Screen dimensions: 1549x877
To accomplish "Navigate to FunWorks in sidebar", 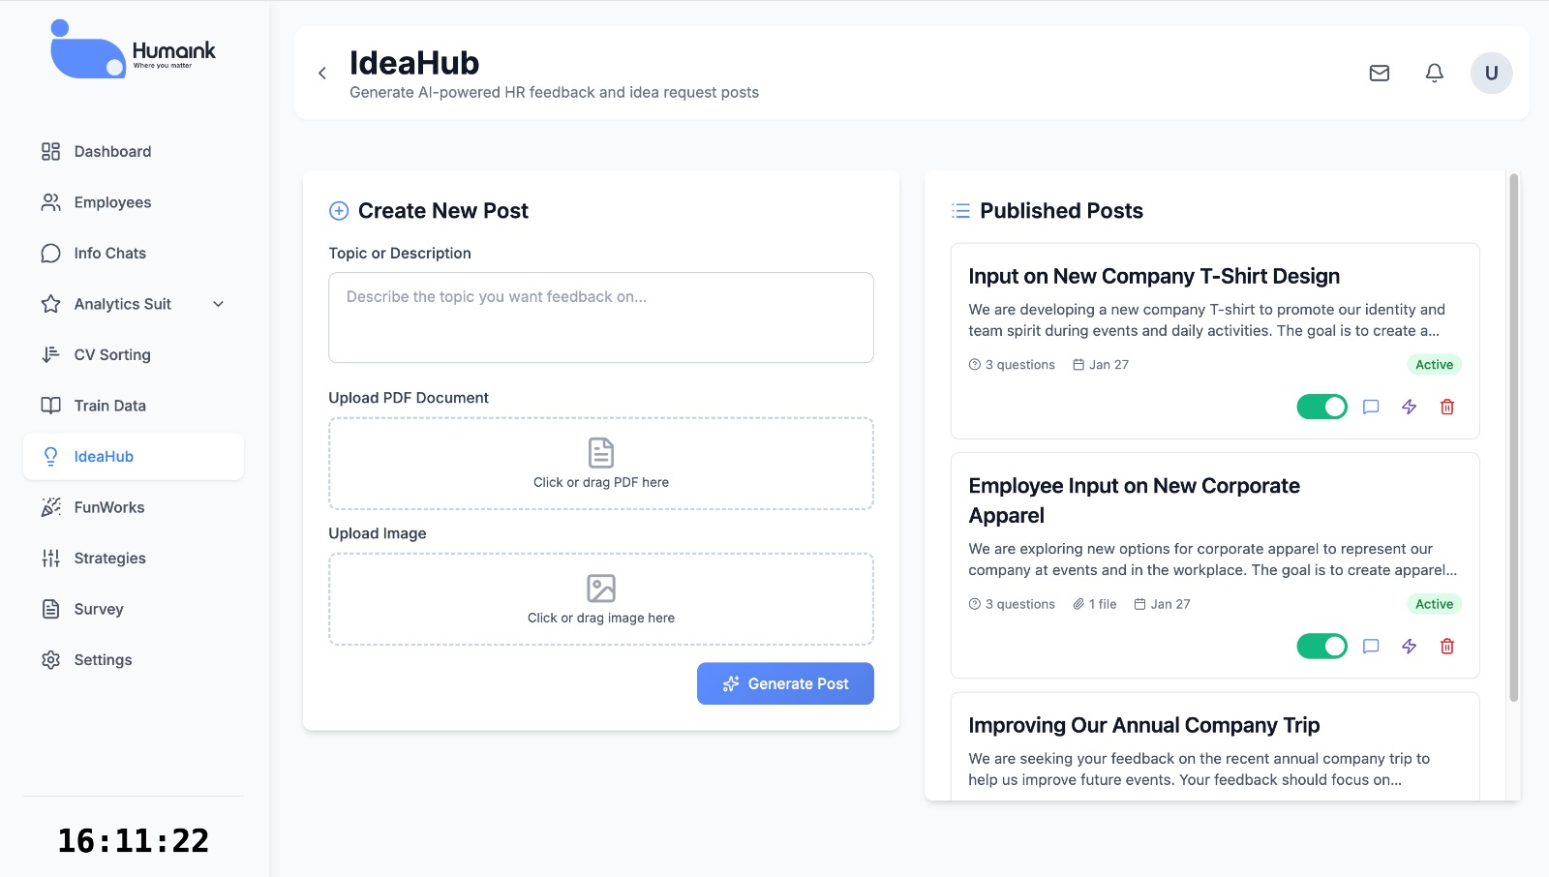I will click(108, 507).
